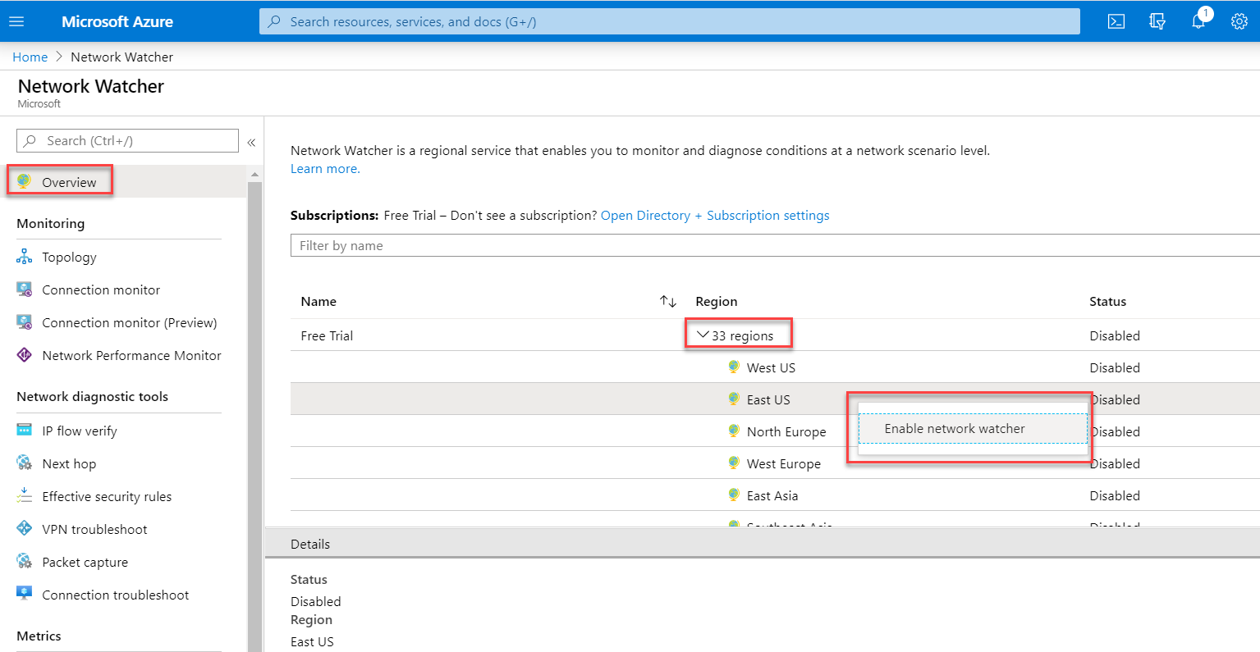This screenshot has width=1260, height=652.
Task: Open the portal settings gear
Action: (x=1239, y=21)
